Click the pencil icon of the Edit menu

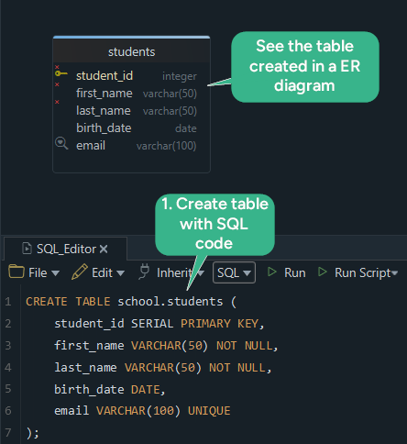[x=80, y=272]
